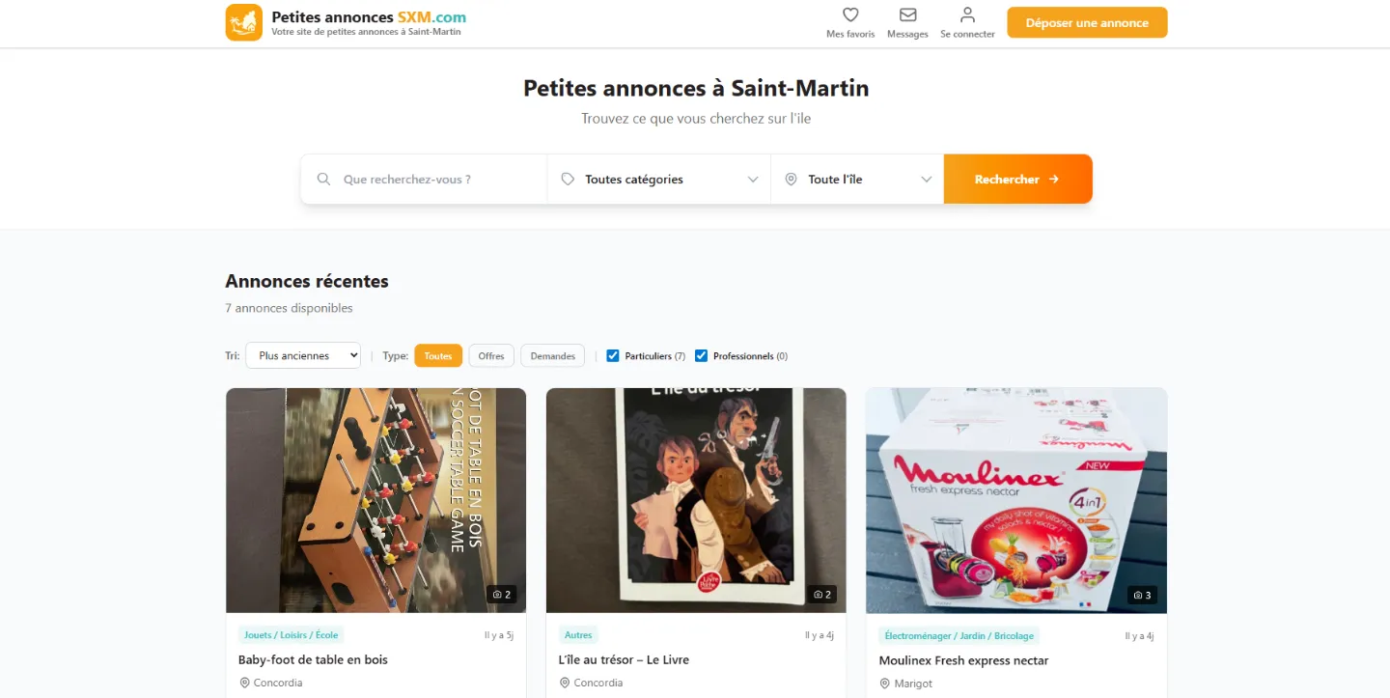Disable the Professionnels (0) checkbox
The width and height of the screenshot is (1390, 698).
coord(701,355)
